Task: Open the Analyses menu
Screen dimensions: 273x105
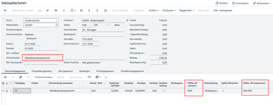Action: pyautogui.click(x=169, y=10)
